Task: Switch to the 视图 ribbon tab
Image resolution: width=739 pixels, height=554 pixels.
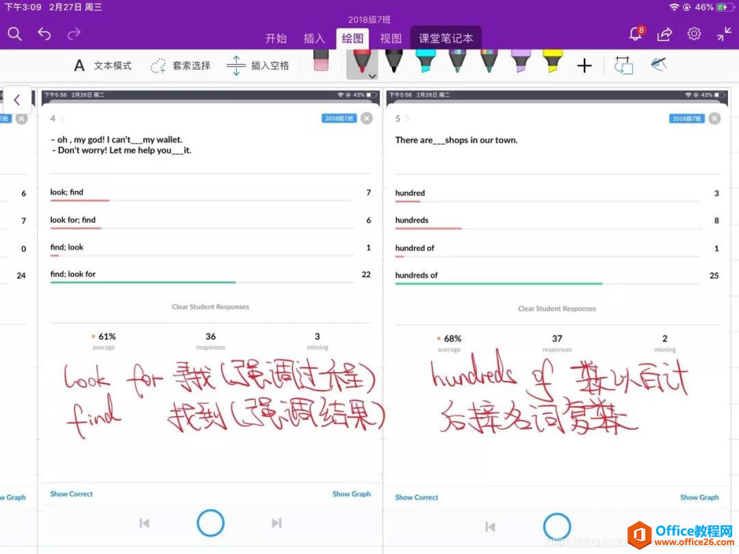Action: (390, 39)
